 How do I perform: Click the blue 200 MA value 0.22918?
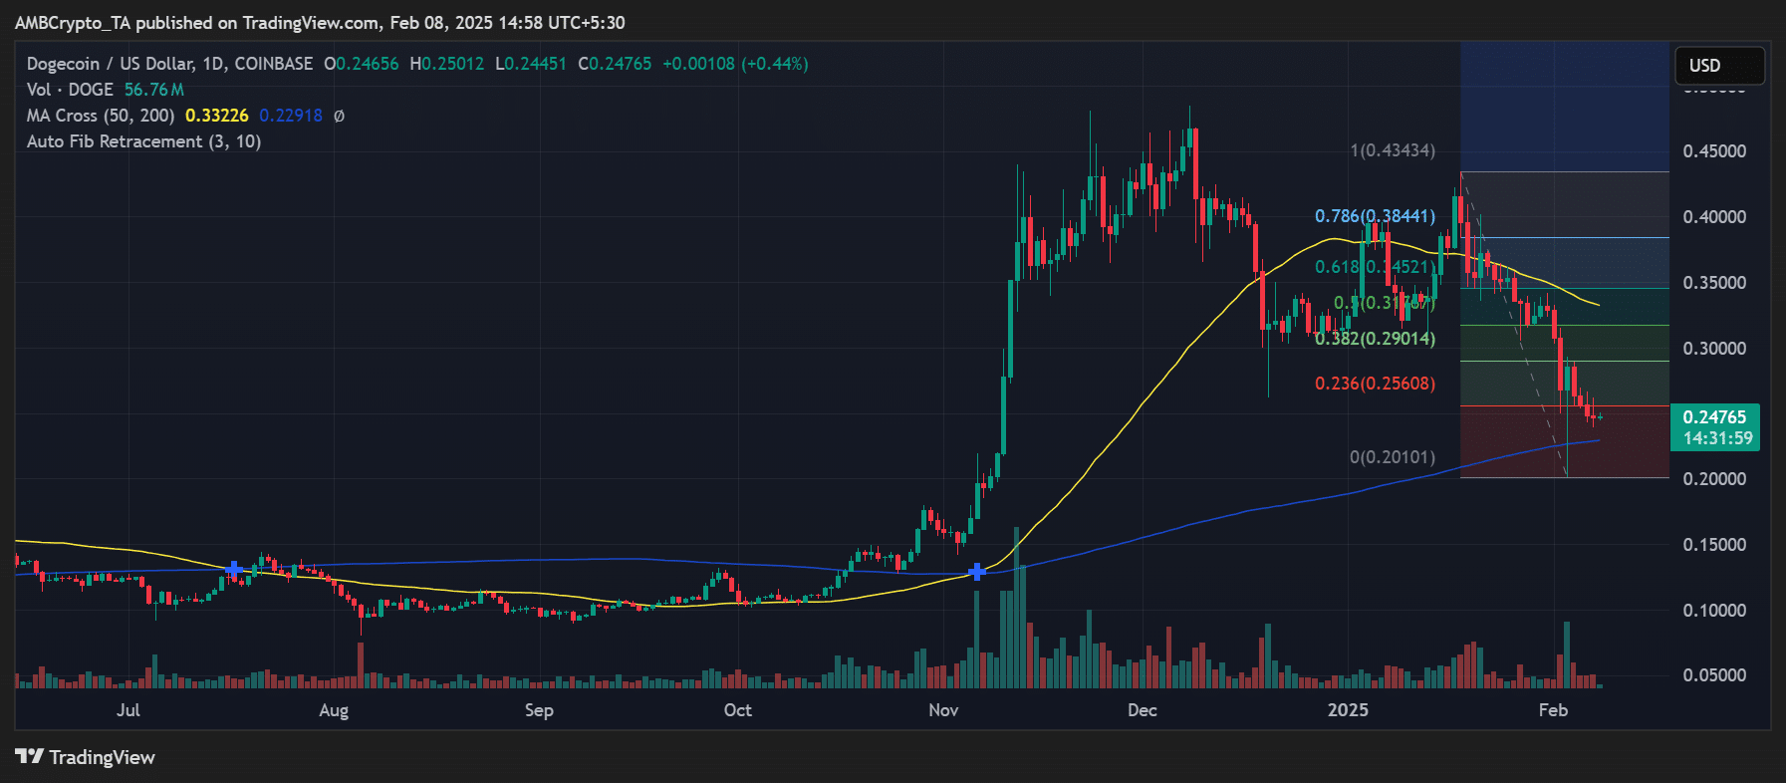click(x=290, y=116)
